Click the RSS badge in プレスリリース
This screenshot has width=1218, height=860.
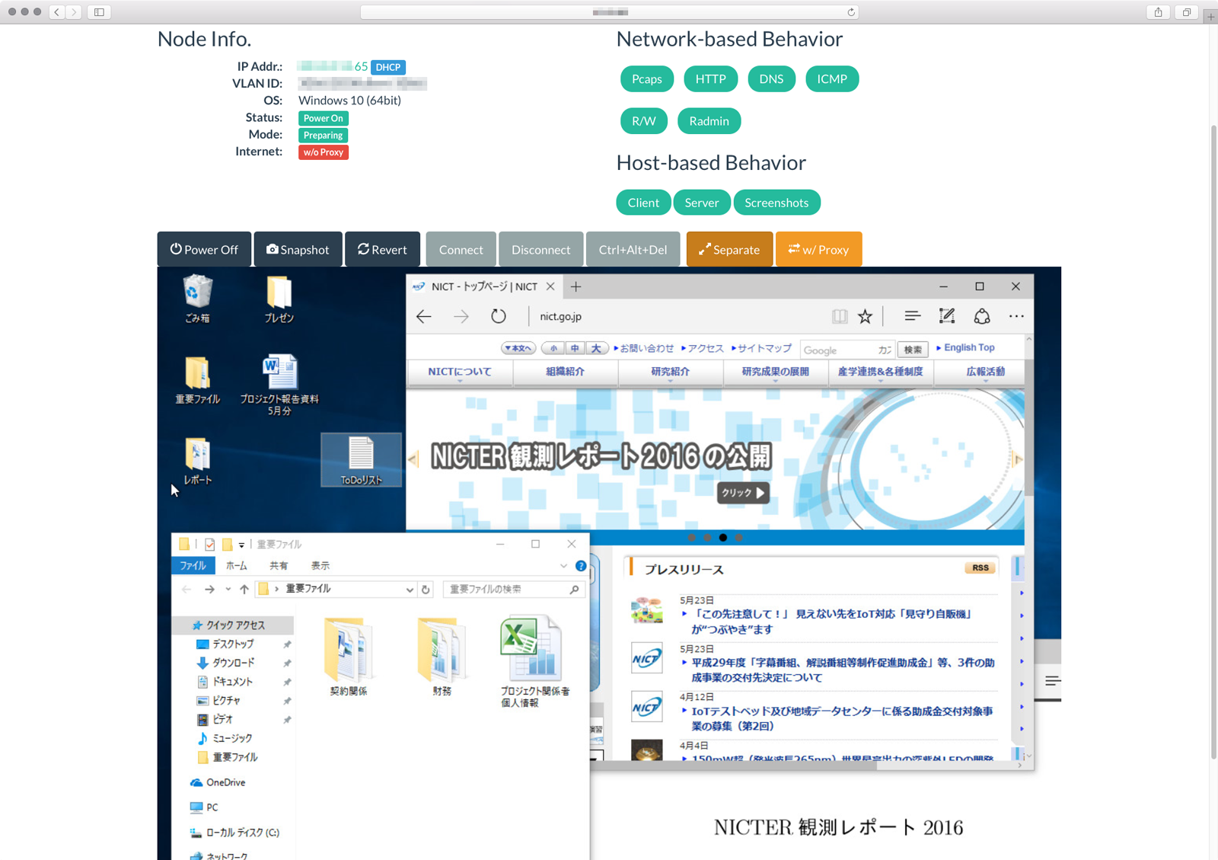(980, 567)
